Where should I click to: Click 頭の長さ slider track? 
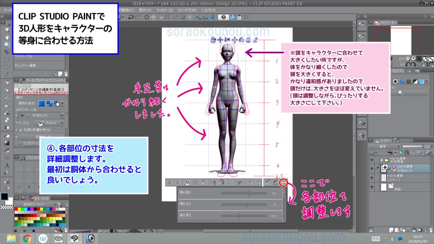[244, 193]
